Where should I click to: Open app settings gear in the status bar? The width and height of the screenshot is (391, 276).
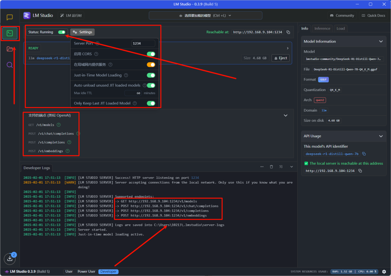coord(384,272)
